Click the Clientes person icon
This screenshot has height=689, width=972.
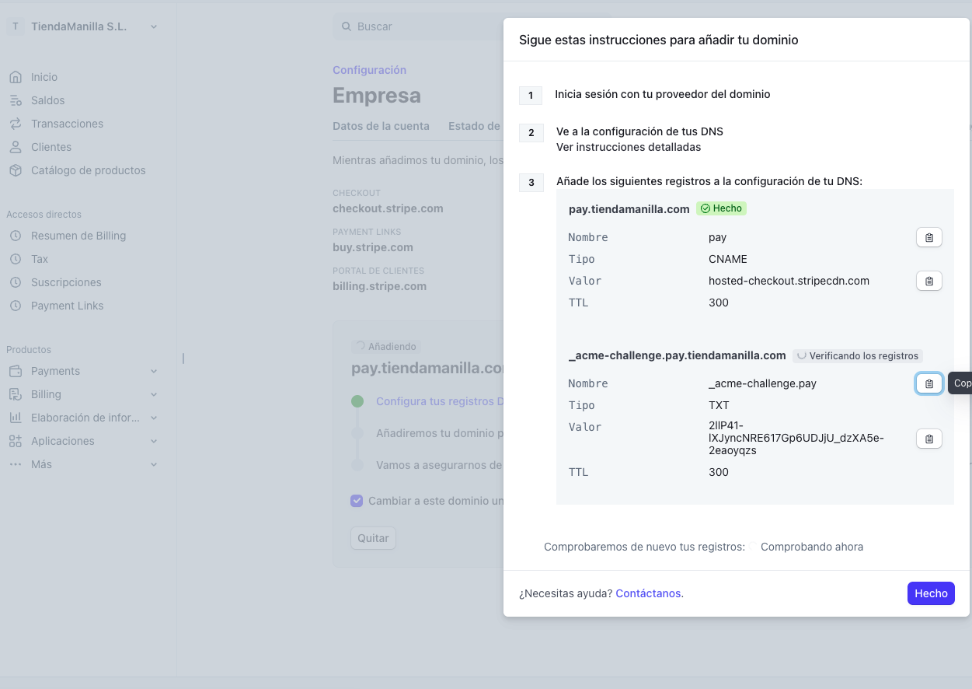pos(16,147)
